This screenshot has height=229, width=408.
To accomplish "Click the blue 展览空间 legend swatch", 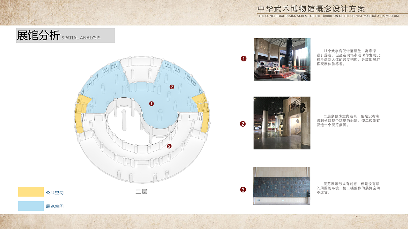I will 31,206.
